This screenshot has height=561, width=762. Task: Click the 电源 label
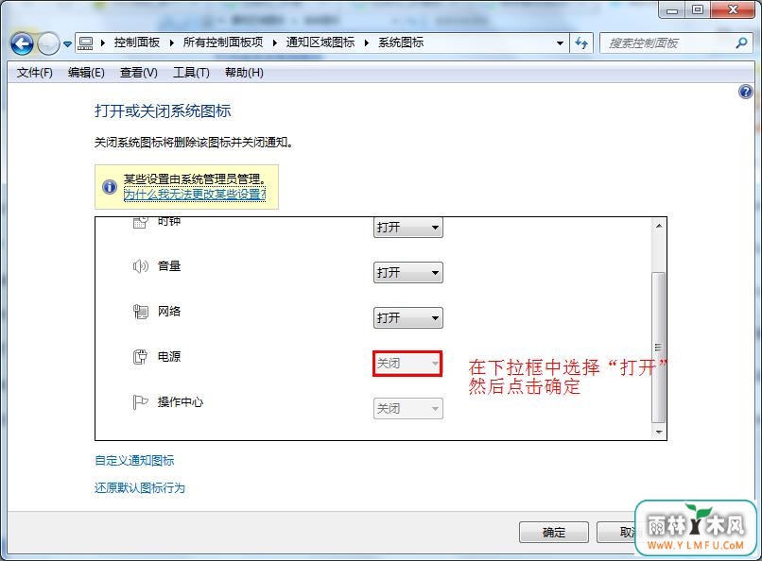pyautogui.click(x=169, y=357)
